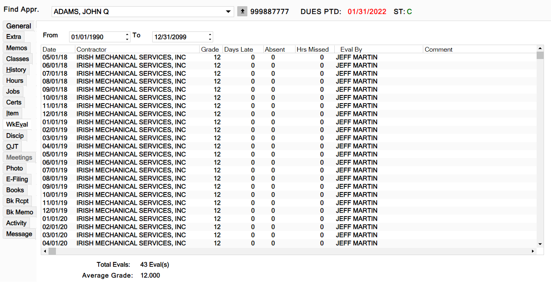The height and width of the screenshot is (283, 551).
Task: Decrement the To date with down arrow
Action: pos(210,39)
